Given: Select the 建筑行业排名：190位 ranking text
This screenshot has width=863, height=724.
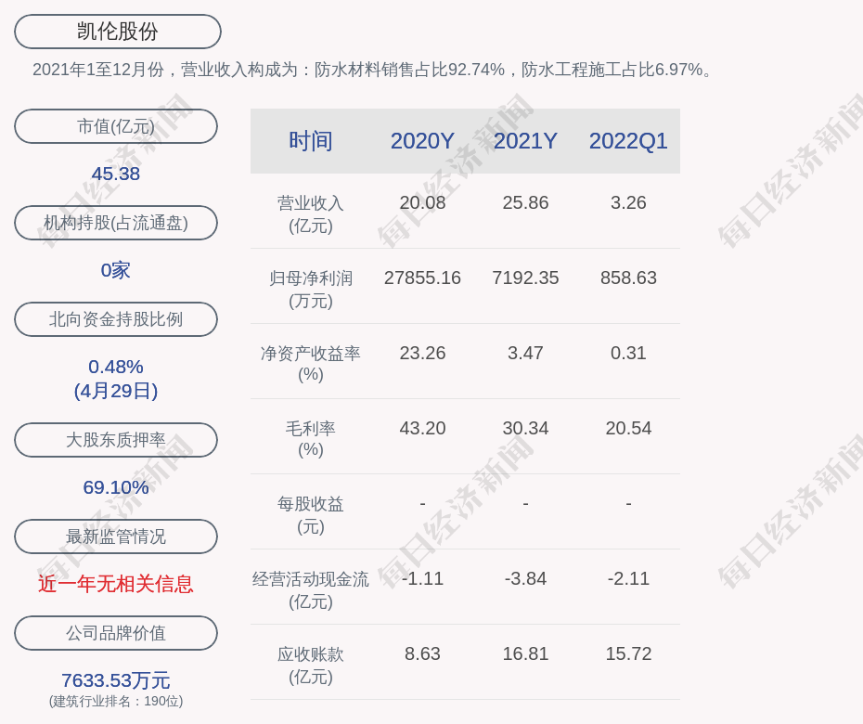Looking at the screenshot, I should (116, 702).
